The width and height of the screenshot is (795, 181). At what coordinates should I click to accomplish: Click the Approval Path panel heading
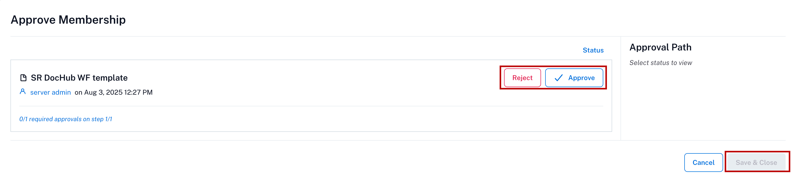(x=660, y=47)
